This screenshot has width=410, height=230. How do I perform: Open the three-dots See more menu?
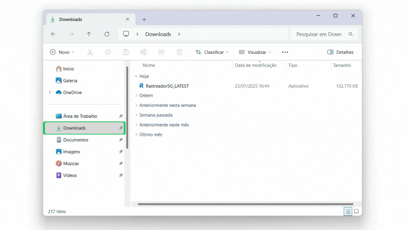tap(285, 52)
